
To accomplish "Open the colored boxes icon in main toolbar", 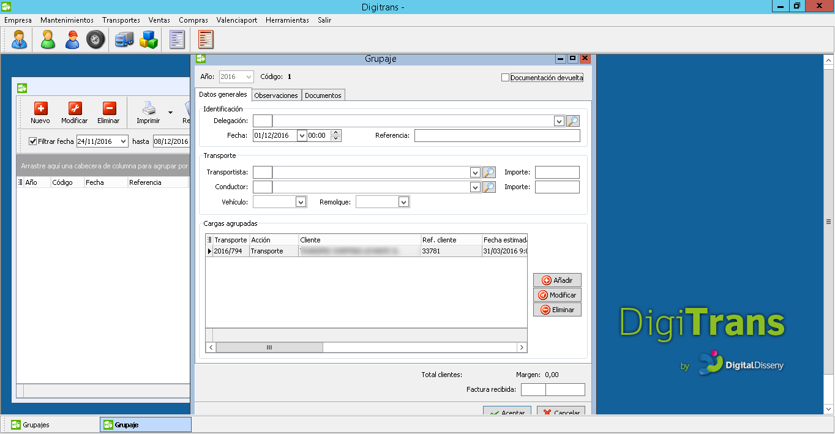I will 148,40.
